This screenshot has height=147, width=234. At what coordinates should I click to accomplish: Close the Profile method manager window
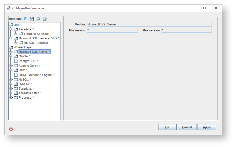(216, 8)
